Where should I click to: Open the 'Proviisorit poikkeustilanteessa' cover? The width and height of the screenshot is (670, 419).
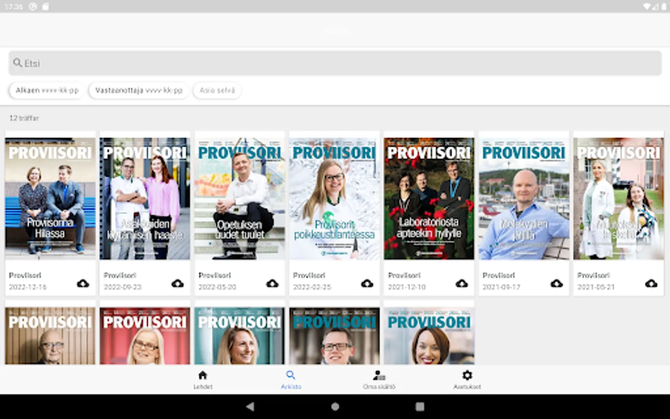coord(334,198)
